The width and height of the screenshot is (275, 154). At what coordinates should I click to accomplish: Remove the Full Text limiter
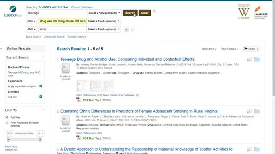(x=41, y=97)
